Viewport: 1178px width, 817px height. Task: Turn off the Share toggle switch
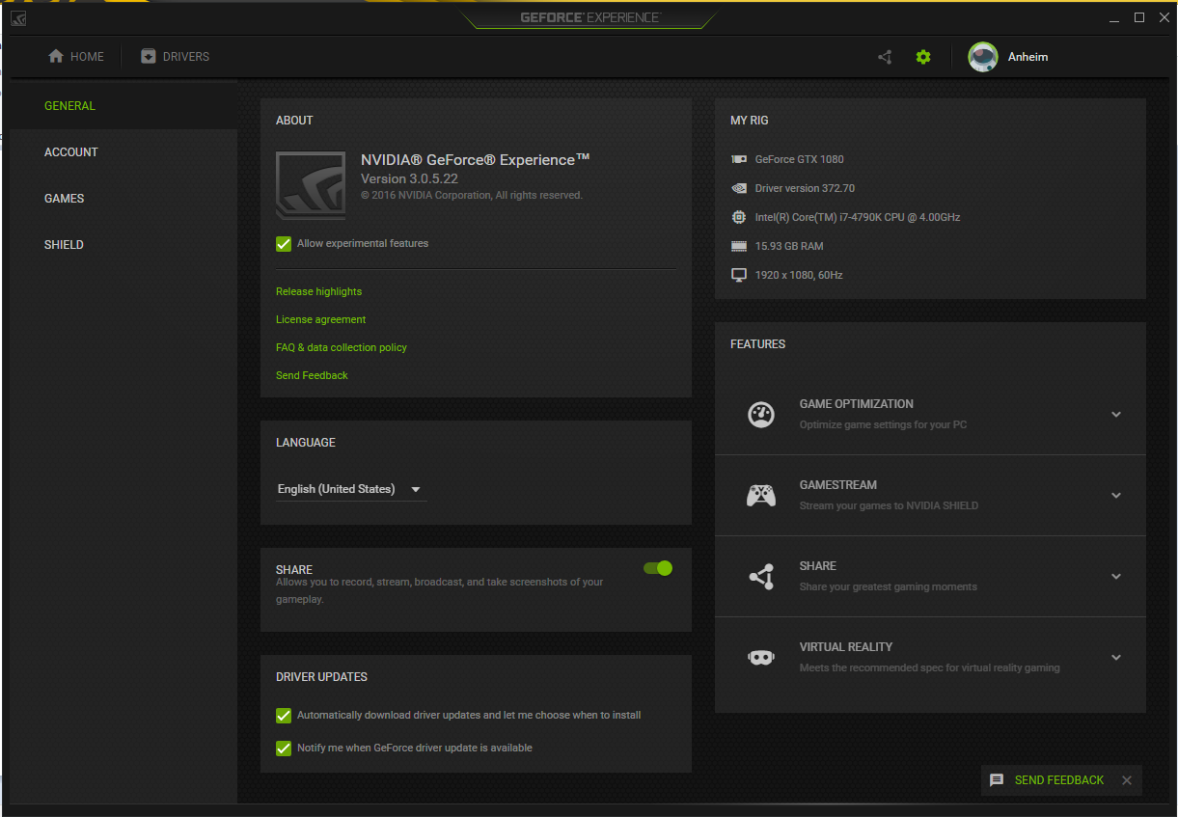pos(658,568)
